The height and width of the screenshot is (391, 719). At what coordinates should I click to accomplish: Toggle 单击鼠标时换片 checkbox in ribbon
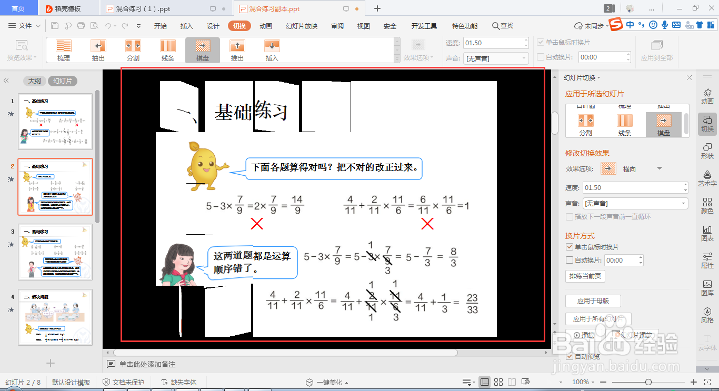541,43
